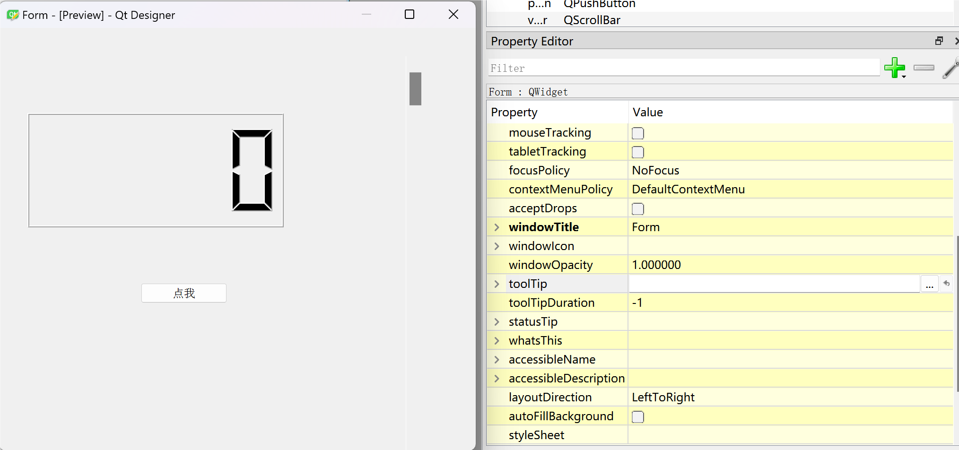This screenshot has height=450, width=959.
Task: Click the toolTip reset arrow icon
Action: (947, 284)
